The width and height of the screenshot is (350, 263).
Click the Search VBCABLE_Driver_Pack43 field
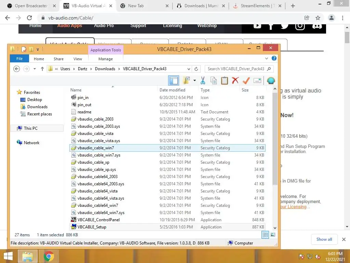pos(239,69)
